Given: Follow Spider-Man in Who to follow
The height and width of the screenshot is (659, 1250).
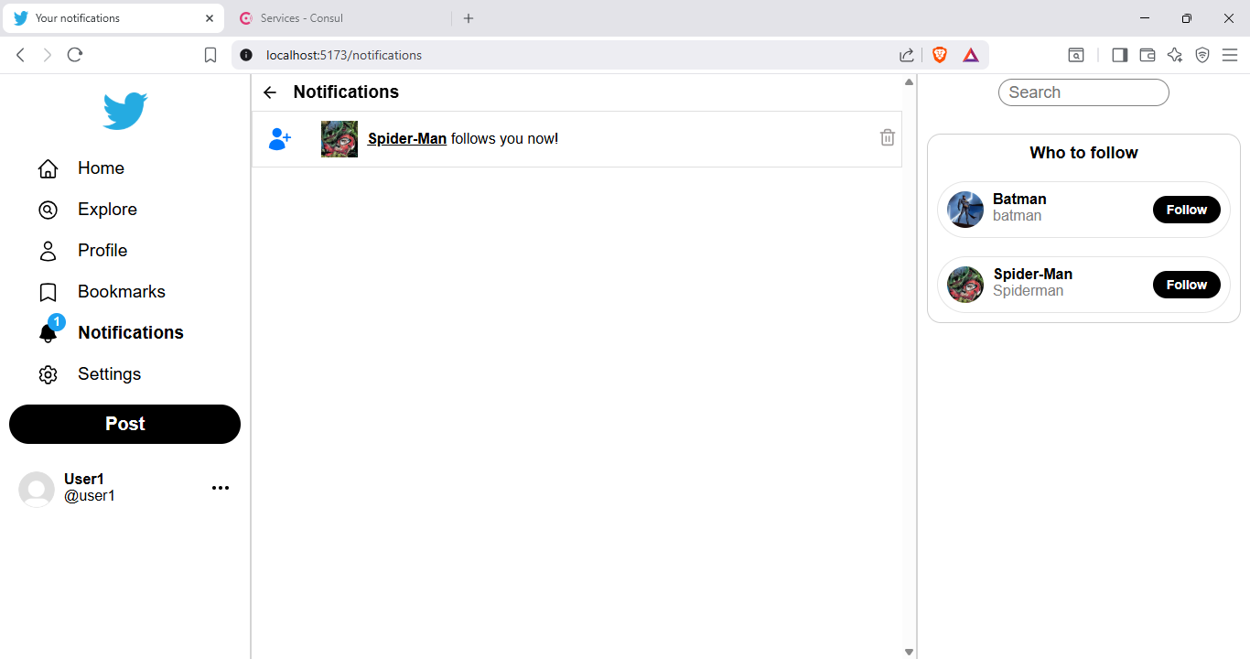Looking at the screenshot, I should (x=1186, y=285).
